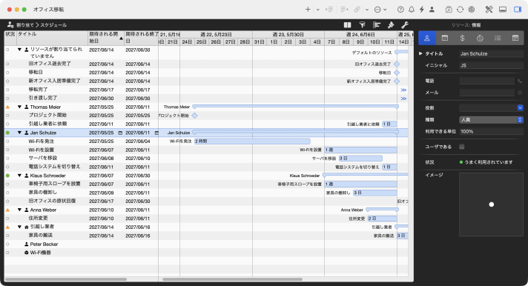Click the イメージ image well
Viewport: 528px width, 286px height.
491,204
